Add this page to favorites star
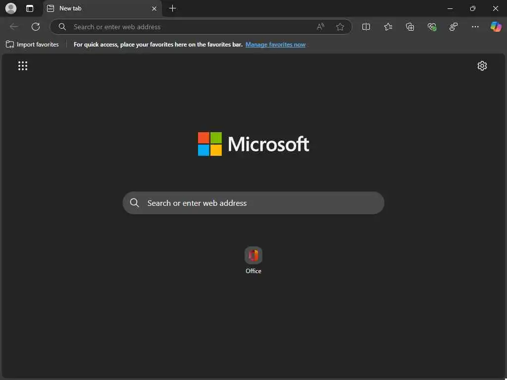Screen dimensions: 507x380 (x=340, y=27)
